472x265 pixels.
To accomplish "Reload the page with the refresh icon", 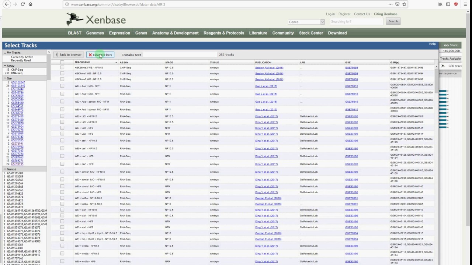I will pyautogui.click(x=22, y=4).
